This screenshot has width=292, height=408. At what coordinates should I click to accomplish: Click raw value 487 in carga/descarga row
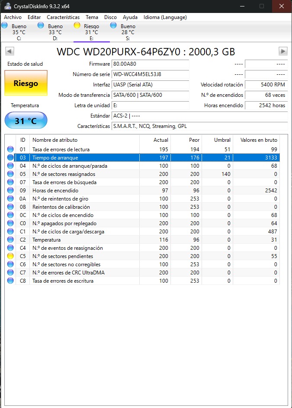click(x=273, y=232)
